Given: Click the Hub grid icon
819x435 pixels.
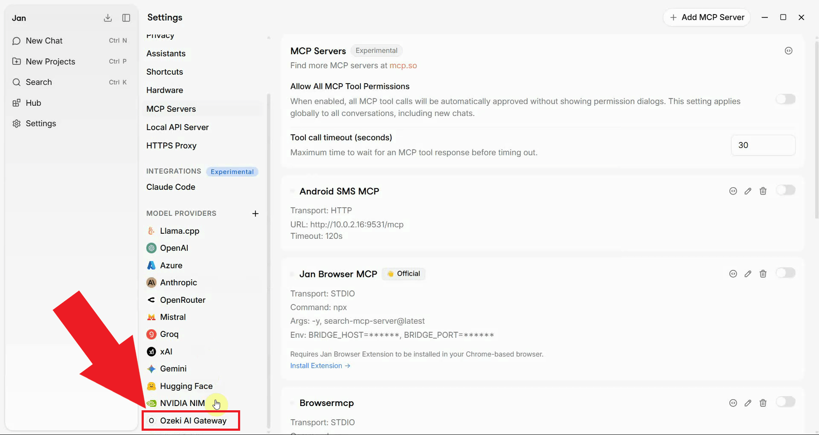Looking at the screenshot, I should pyautogui.click(x=17, y=103).
